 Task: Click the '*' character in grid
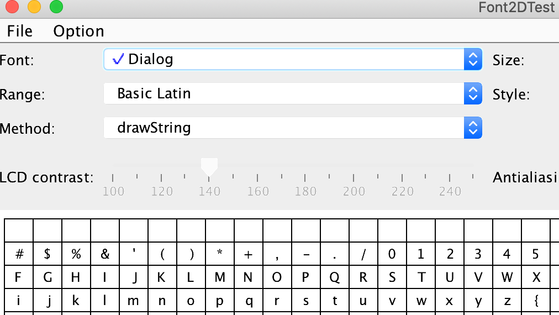(220, 255)
